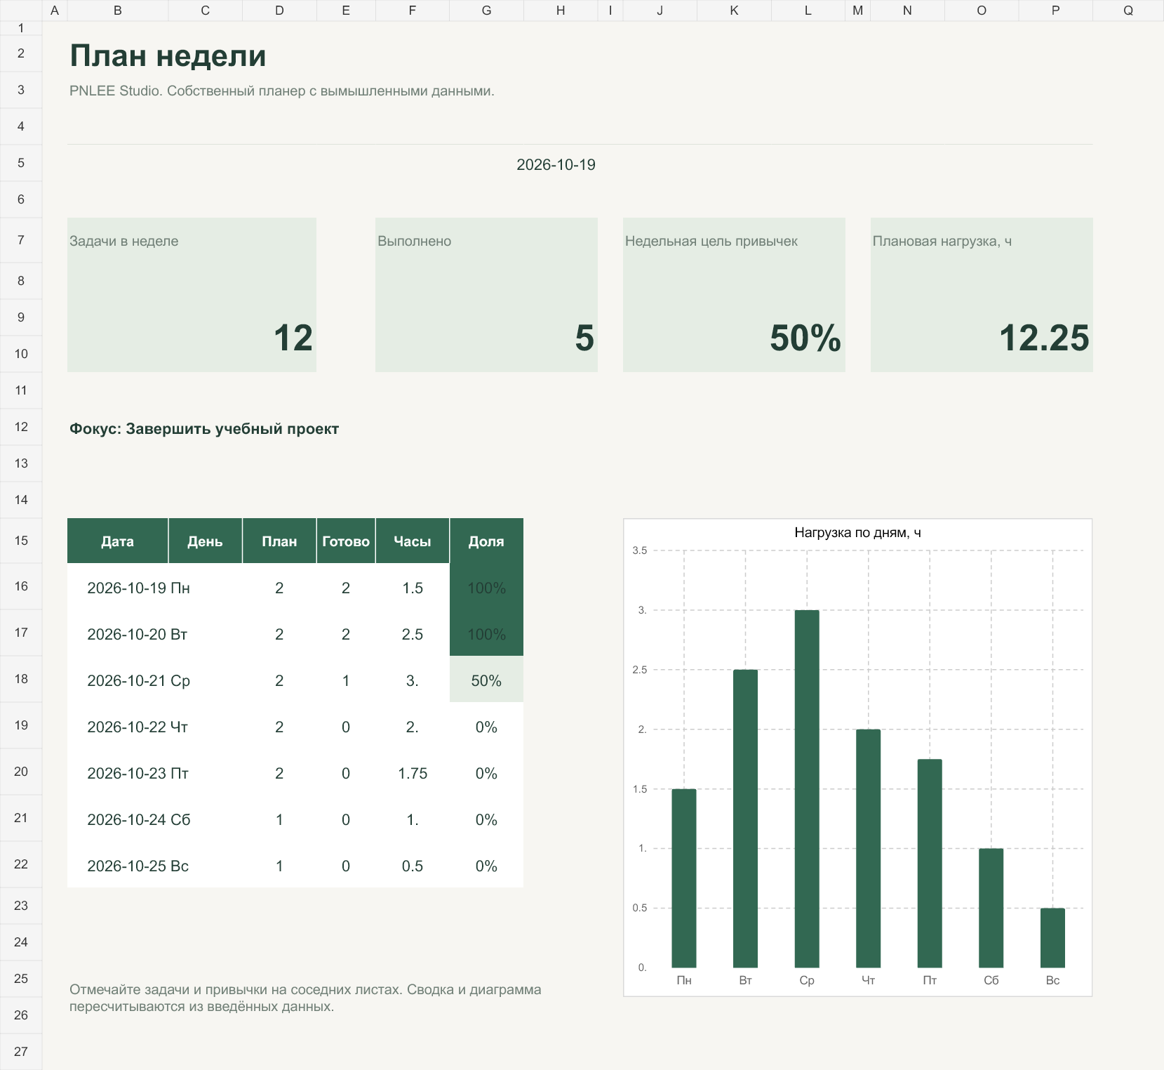The height and width of the screenshot is (1070, 1164).
Task: Select column header P
Action: tap(1055, 11)
